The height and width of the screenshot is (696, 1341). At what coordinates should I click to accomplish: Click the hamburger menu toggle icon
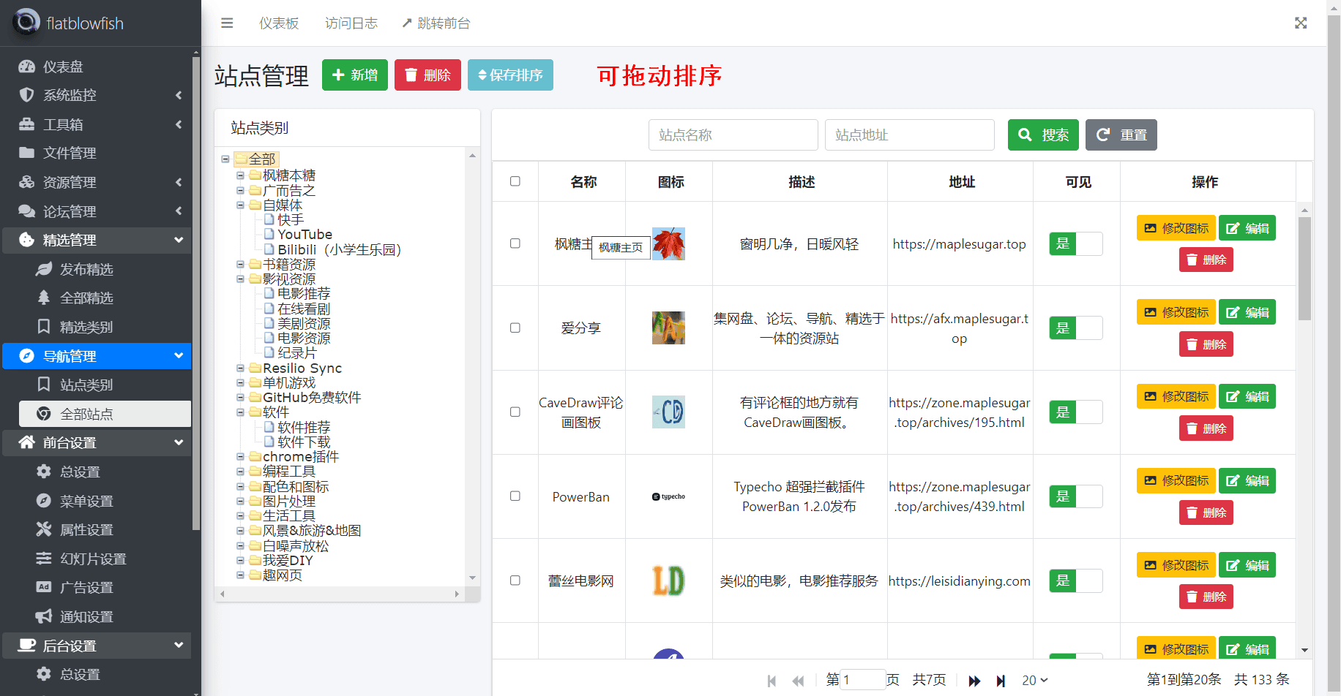click(227, 23)
